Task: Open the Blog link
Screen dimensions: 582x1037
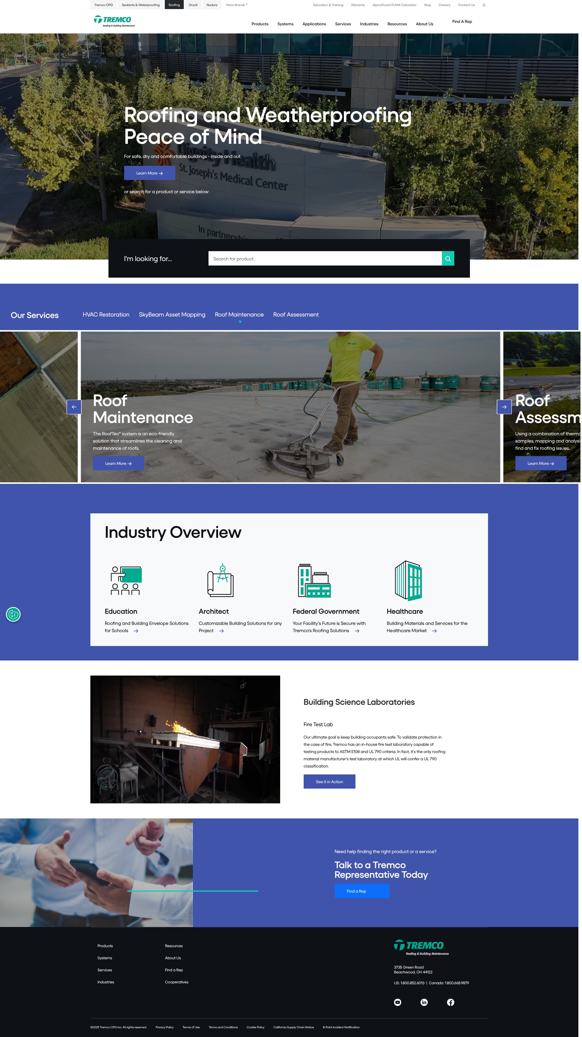Action: point(427,5)
